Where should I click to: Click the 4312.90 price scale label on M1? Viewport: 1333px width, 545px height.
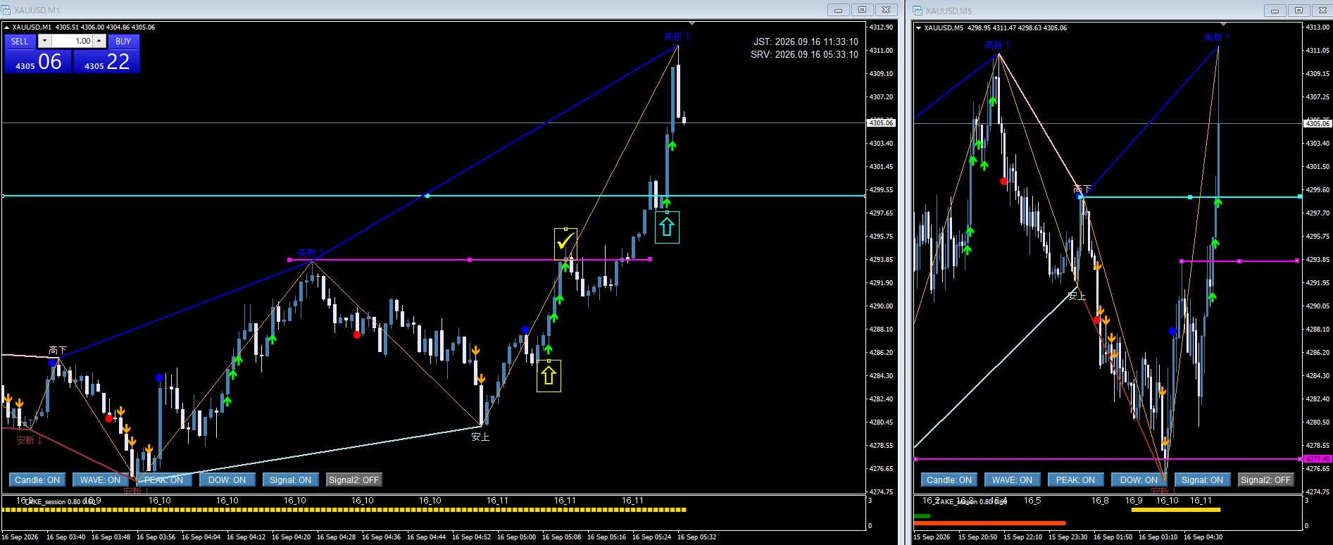pyautogui.click(x=881, y=27)
